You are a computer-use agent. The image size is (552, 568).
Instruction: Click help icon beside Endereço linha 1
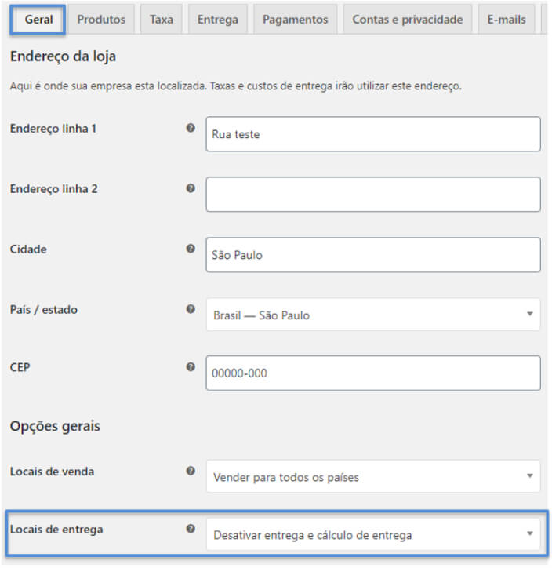coord(191,127)
